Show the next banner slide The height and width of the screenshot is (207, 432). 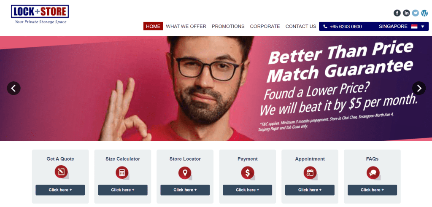[419, 88]
